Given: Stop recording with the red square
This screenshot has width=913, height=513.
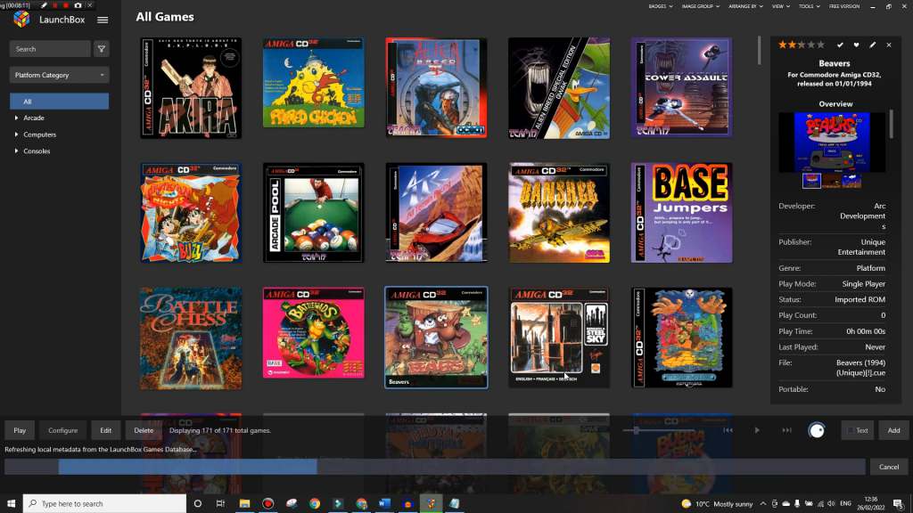Looking at the screenshot, I should [66, 5].
